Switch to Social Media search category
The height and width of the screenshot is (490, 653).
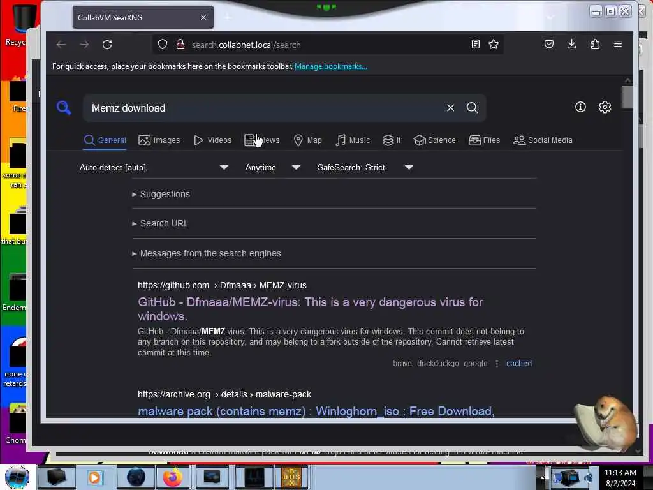click(543, 140)
